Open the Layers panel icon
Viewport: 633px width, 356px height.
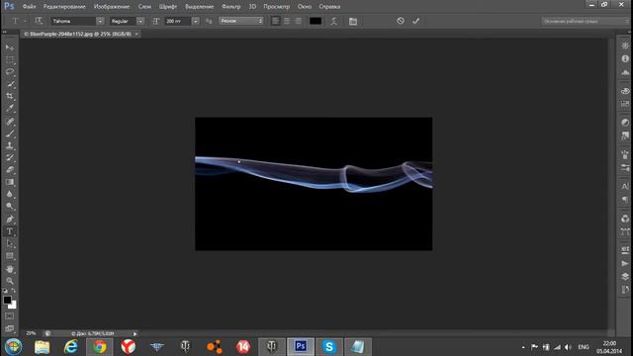point(625,277)
